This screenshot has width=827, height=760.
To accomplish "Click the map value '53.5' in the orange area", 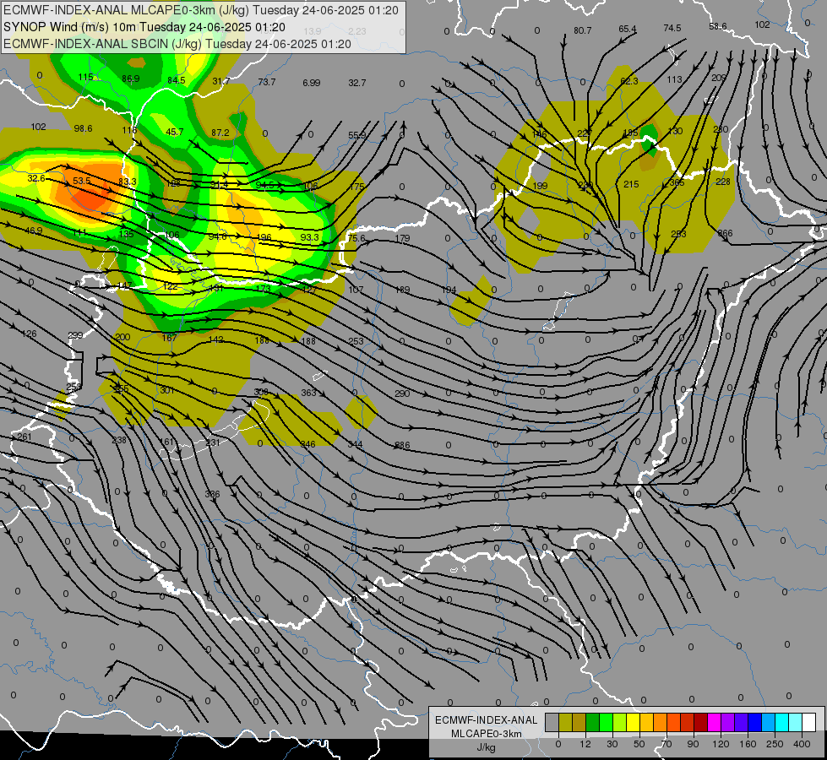I will coord(82,181).
